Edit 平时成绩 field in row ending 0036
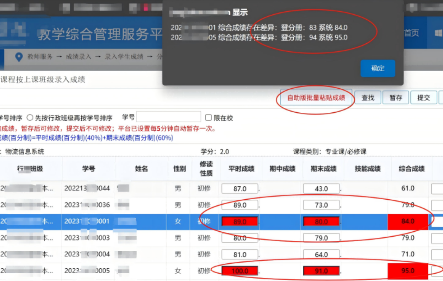Viewport: 443px width, 281px height. [240, 205]
